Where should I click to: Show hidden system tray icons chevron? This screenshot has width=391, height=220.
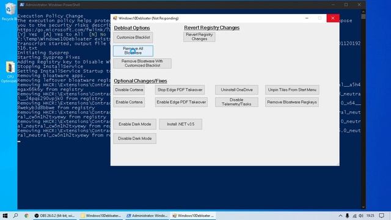340,216
